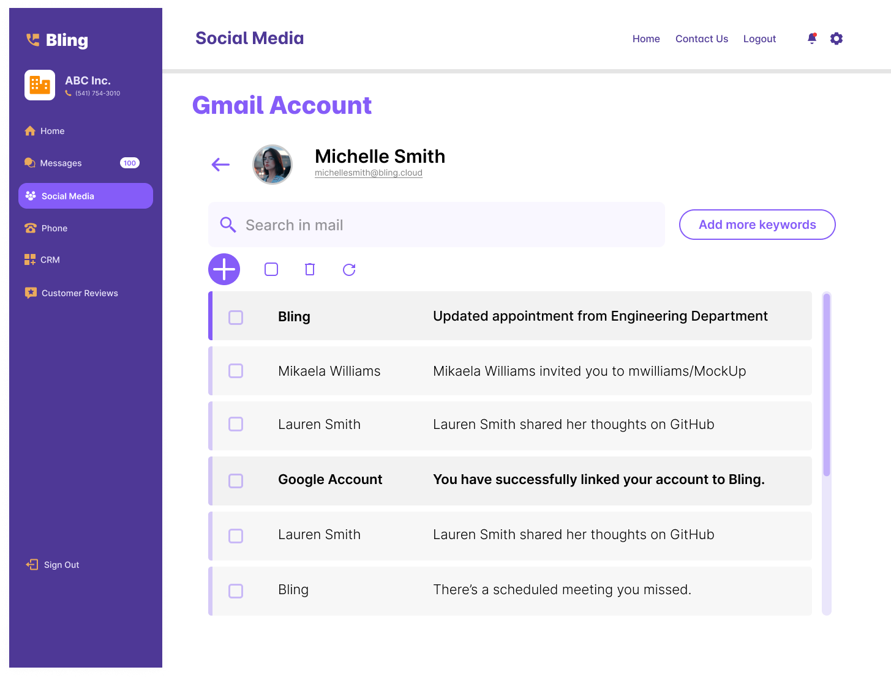Go back using the left arrow
The height and width of the screenshot is (678, 891).
point(220,165)
